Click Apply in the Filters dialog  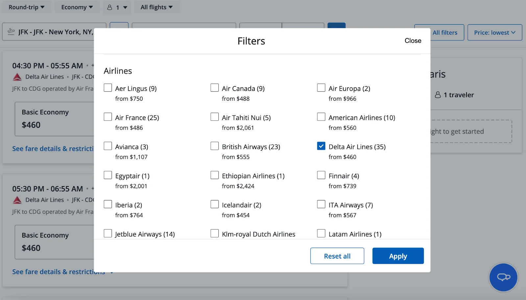[398, 256]
